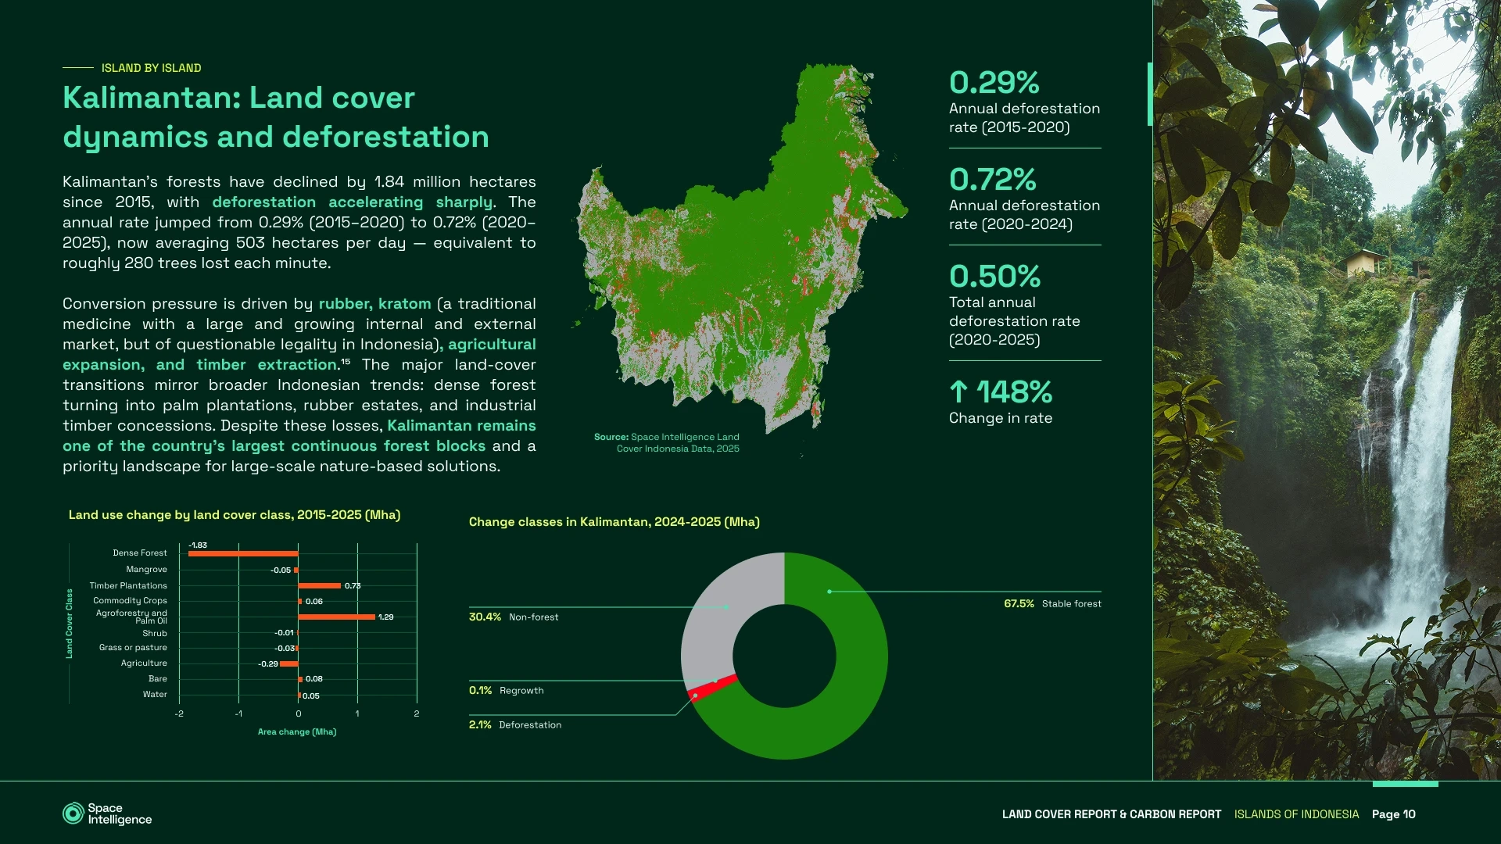Click the red Deforestation donut slice

click(x=713, y=687)
